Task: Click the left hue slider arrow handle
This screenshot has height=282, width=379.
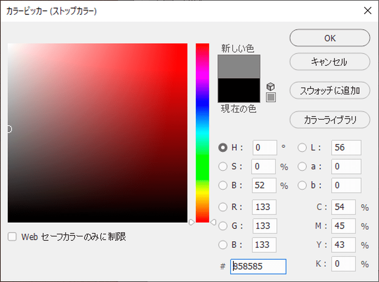Action: click(192, 222)
